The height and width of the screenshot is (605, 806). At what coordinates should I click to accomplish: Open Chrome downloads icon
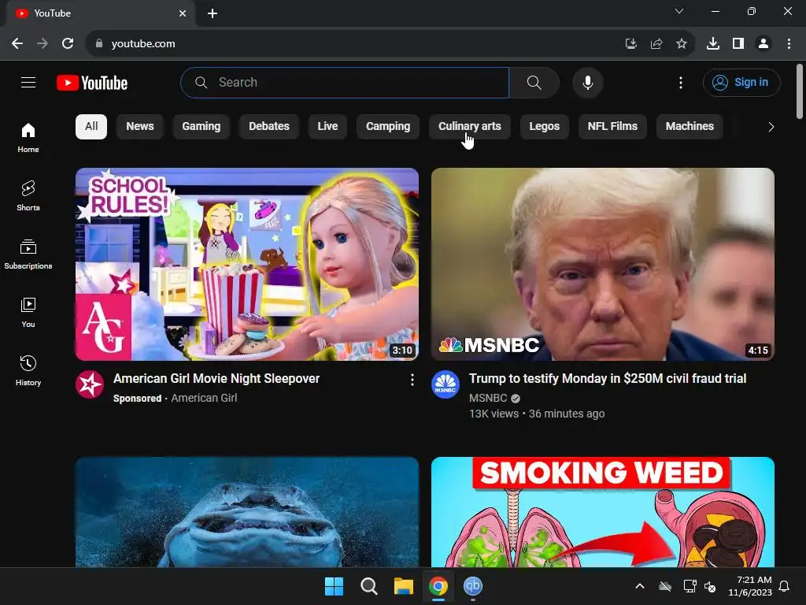[x=712, y=44]
